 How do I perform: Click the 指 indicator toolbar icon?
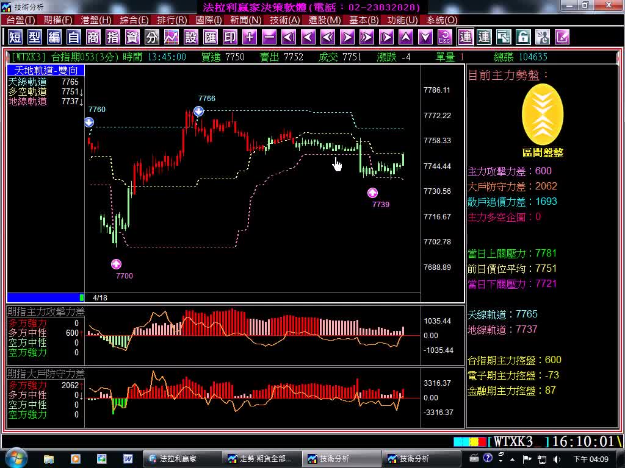point(113,37)
